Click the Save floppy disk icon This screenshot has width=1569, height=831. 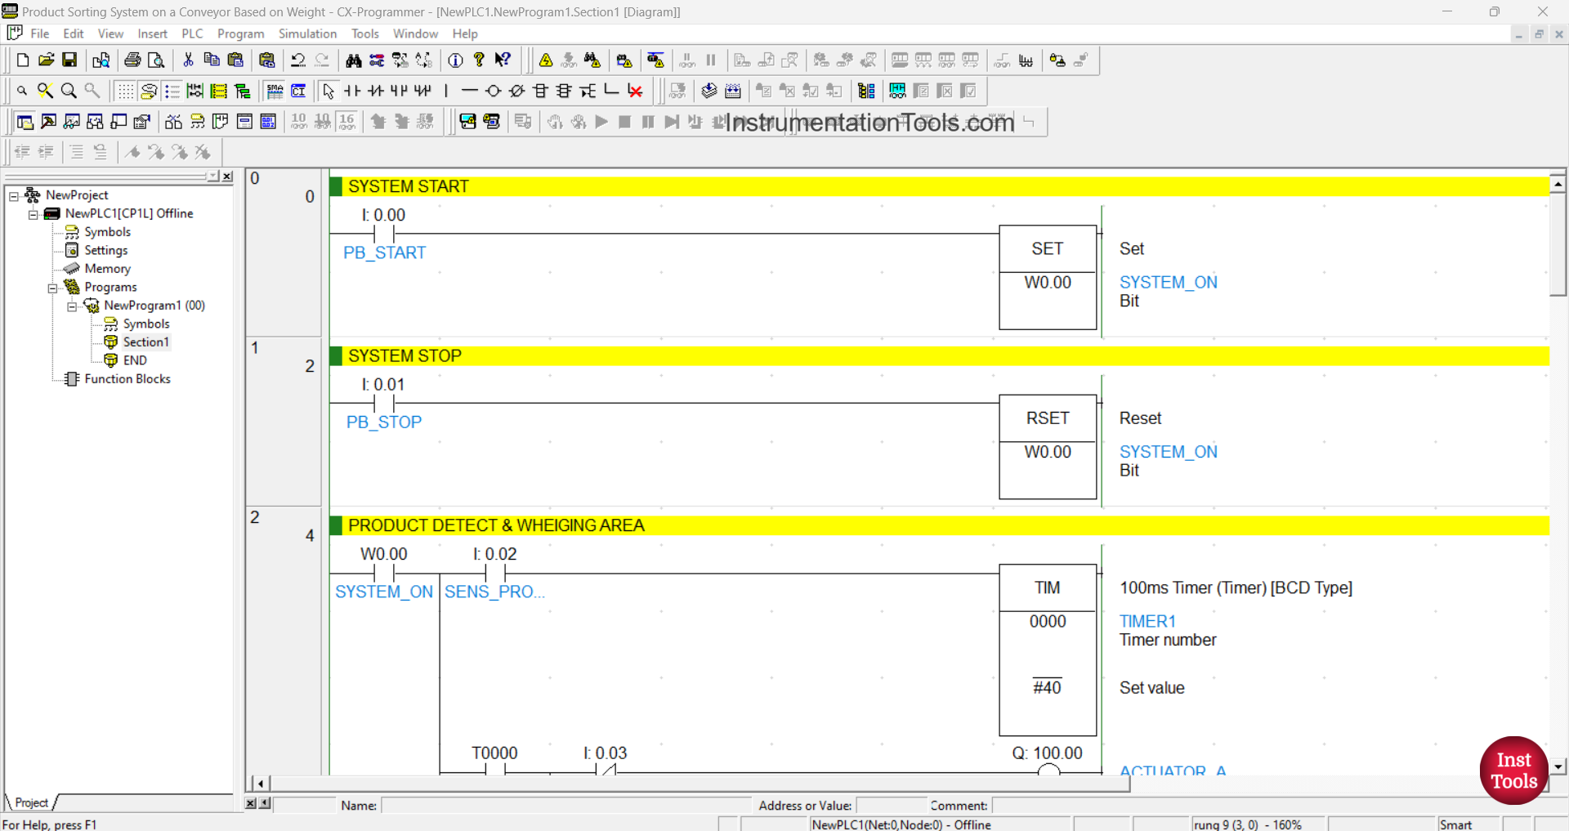tap(69, 60)
